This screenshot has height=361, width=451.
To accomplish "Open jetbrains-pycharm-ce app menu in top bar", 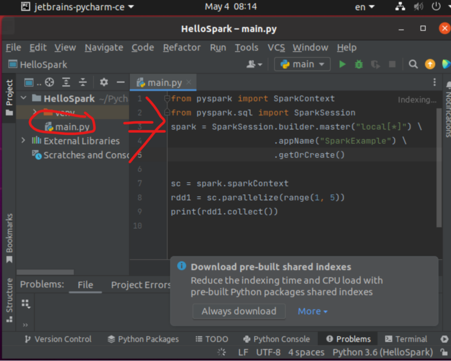I will 78,7.
